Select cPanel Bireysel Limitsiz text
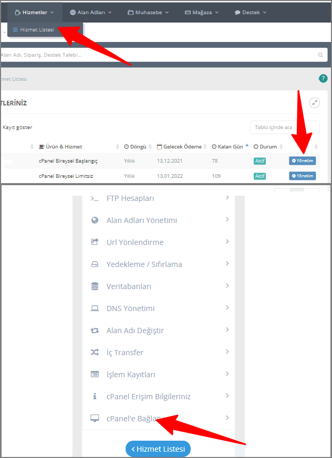The width and height of the screenshot is (332, 458). tap(66, 176)
